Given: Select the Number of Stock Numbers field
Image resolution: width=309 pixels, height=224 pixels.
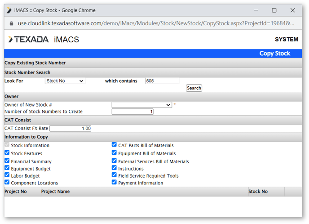Looking at the screenshot, I should (132, 112).
